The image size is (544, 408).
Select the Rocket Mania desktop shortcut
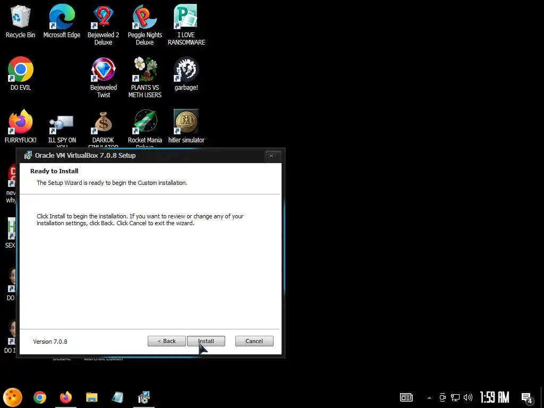(x=144, y=129)
